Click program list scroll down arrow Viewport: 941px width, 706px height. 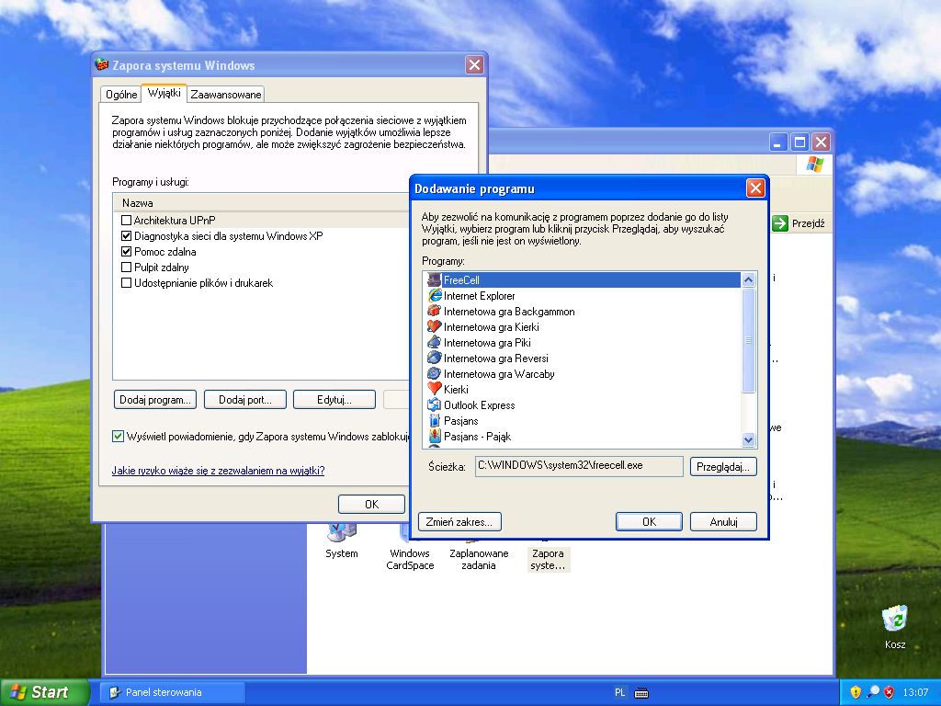(x=748, y=439)
